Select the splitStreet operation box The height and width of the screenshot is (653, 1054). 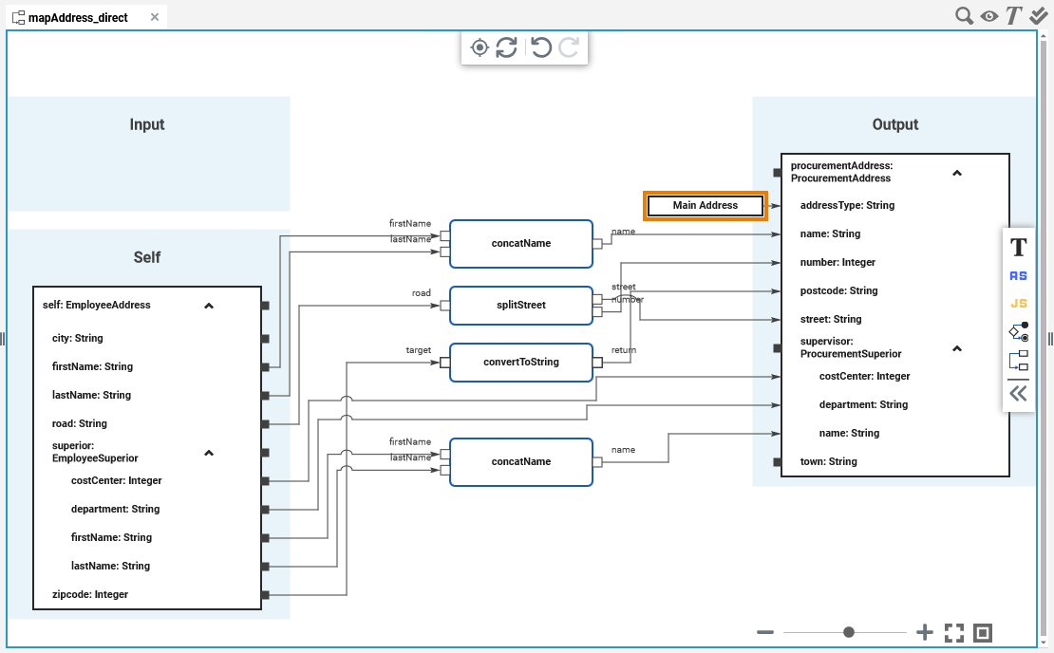tap(521, 305)
